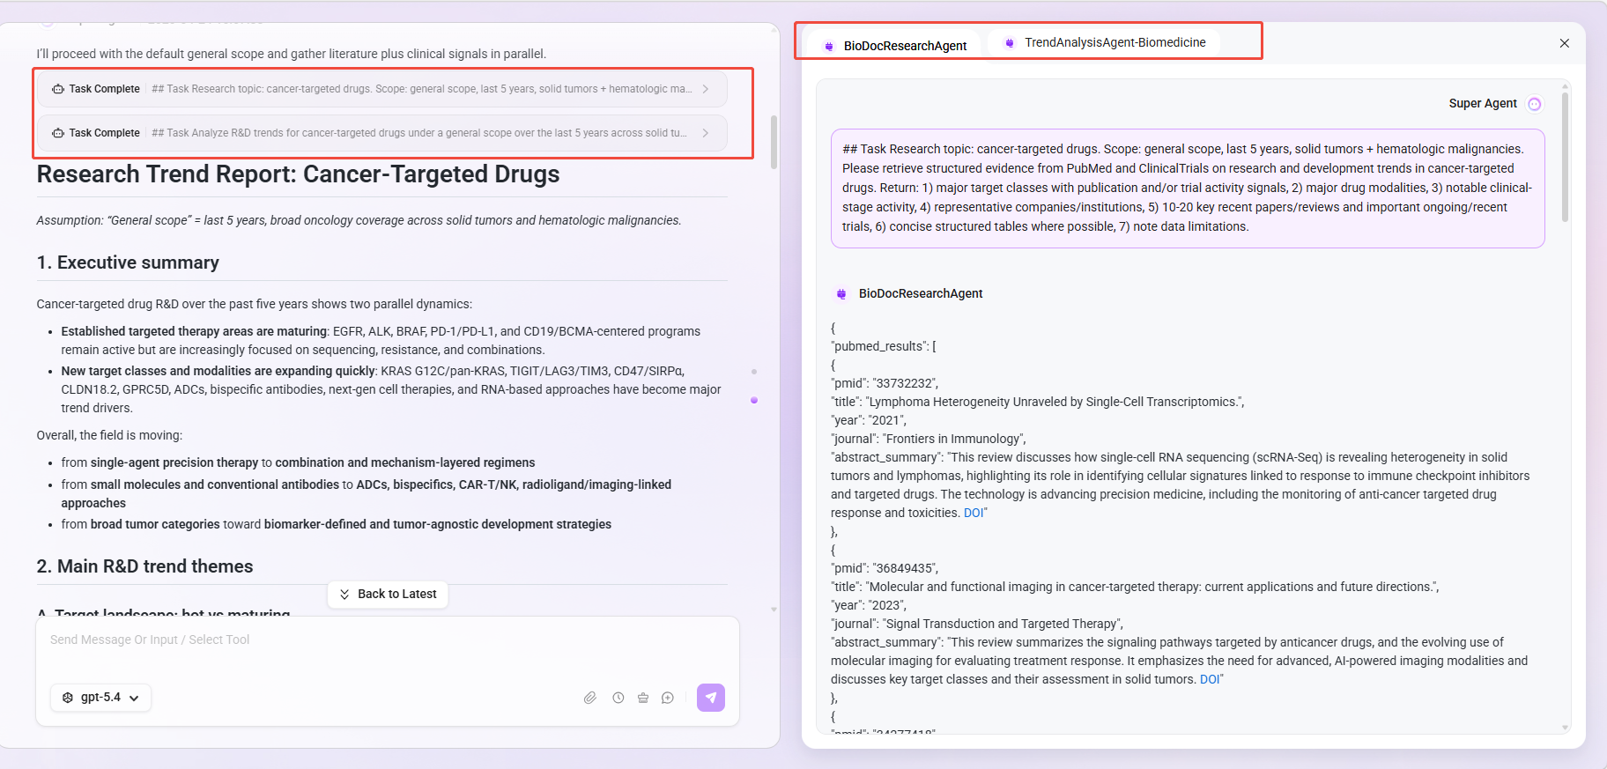Screen dimensions: 1607x769
Task: Click the 'Assumption: General scope' italic line
Action: tap(359, 220)
